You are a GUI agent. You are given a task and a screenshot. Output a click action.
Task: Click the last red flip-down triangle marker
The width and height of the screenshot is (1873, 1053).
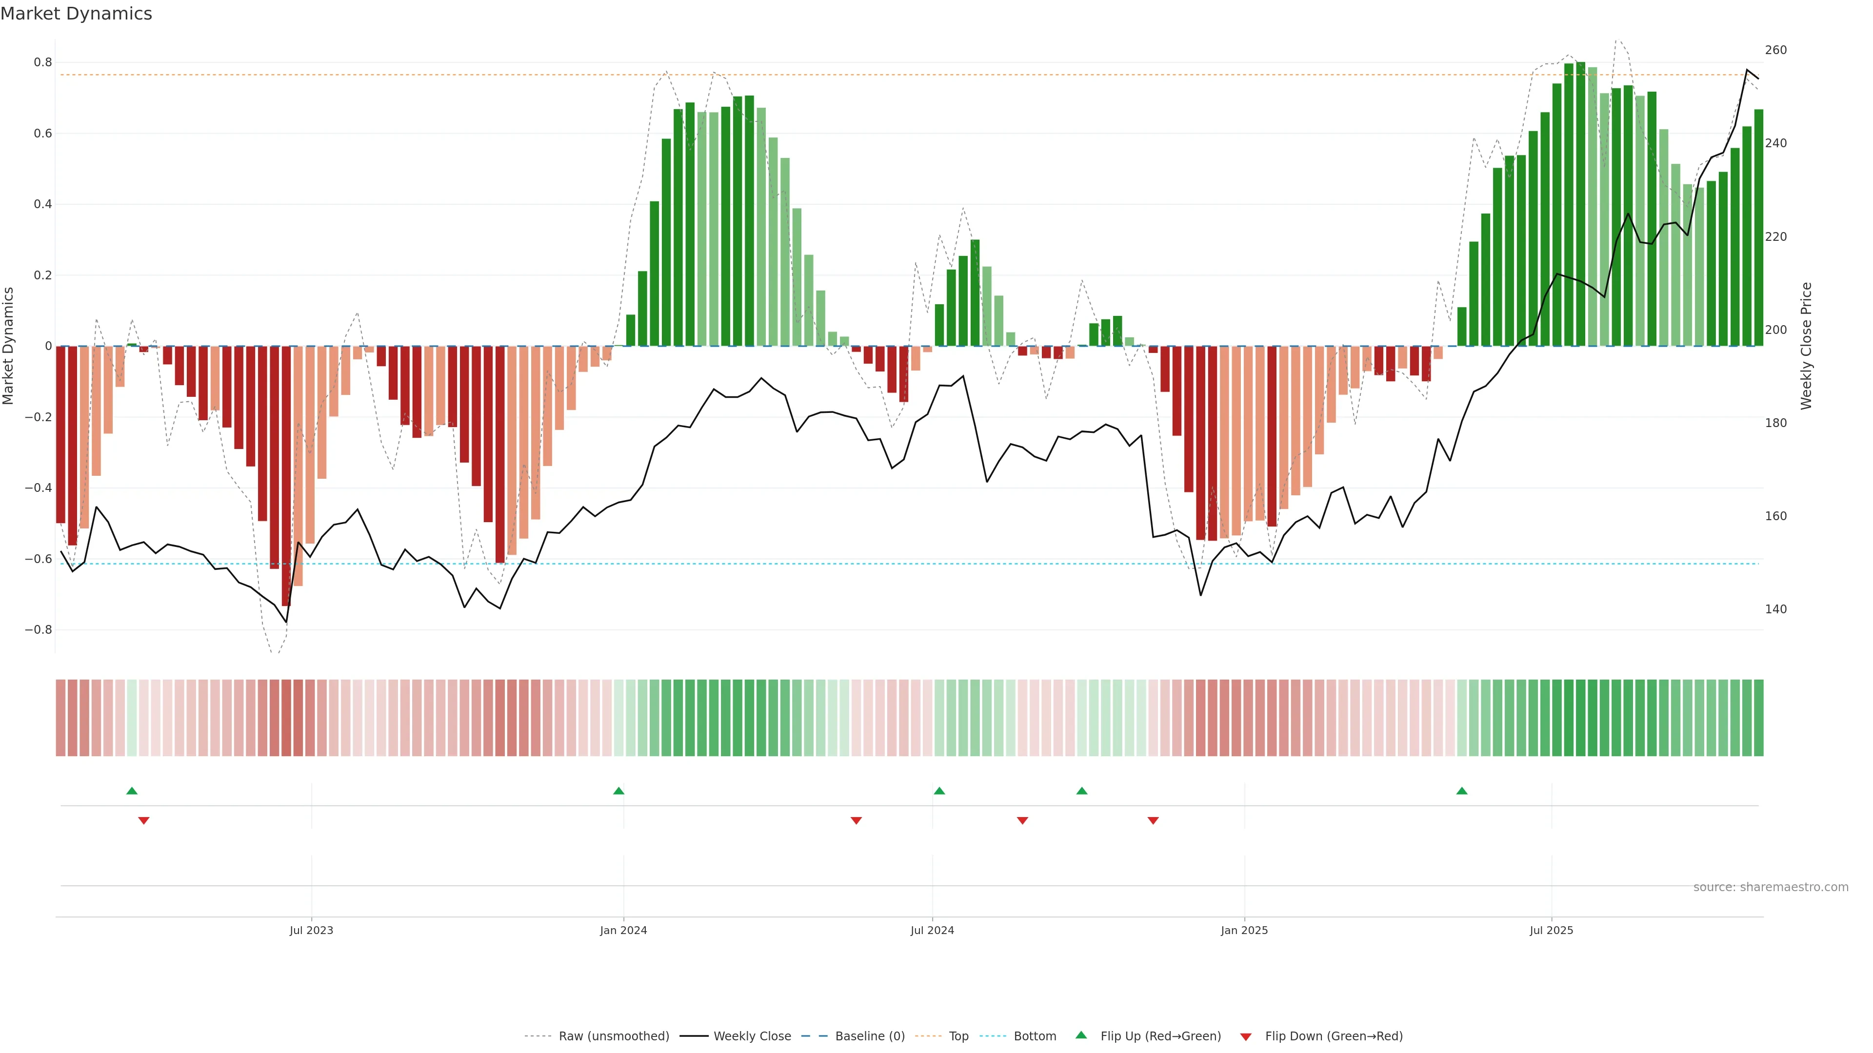[1153, 820]
